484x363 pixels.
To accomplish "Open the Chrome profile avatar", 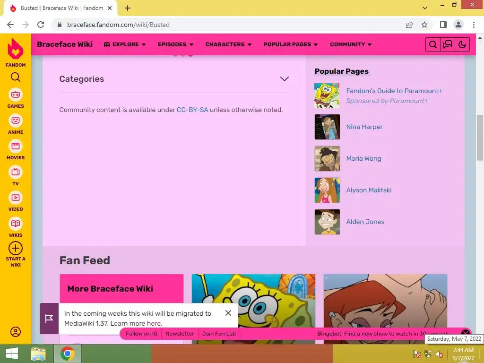I will [x=458, y=25].
